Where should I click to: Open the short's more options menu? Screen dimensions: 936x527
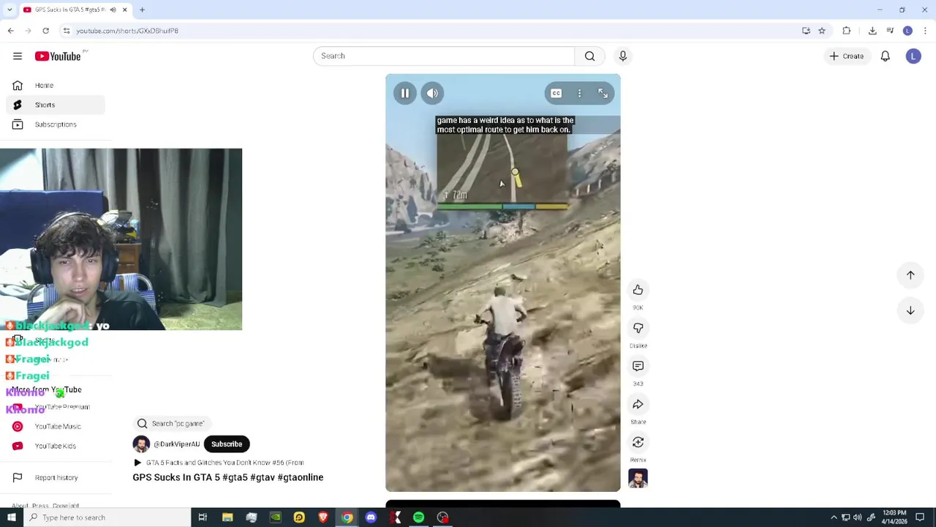(579, 93)
